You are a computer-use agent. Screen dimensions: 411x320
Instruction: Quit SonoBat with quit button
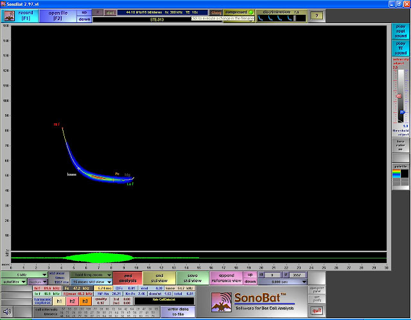click(317, 311)
